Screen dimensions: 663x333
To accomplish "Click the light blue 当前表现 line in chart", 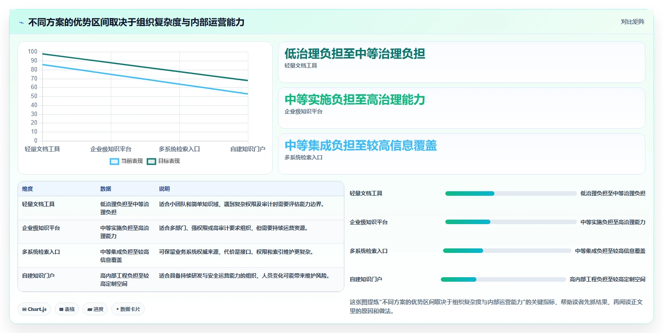I will tap(145, 79).
